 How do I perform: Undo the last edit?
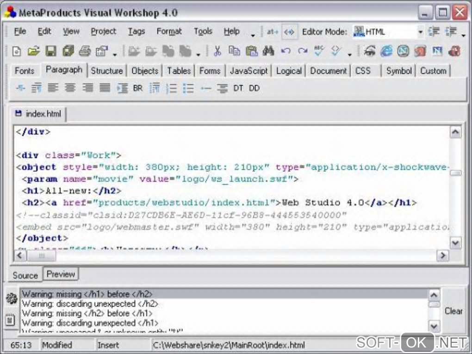(286, 51)
